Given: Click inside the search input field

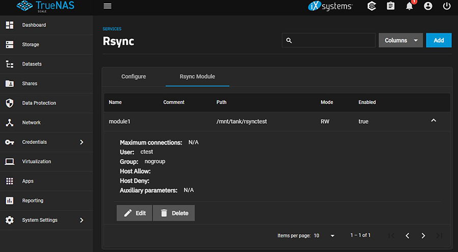Looking at the screenshot, I should click(x=329, y=40).
